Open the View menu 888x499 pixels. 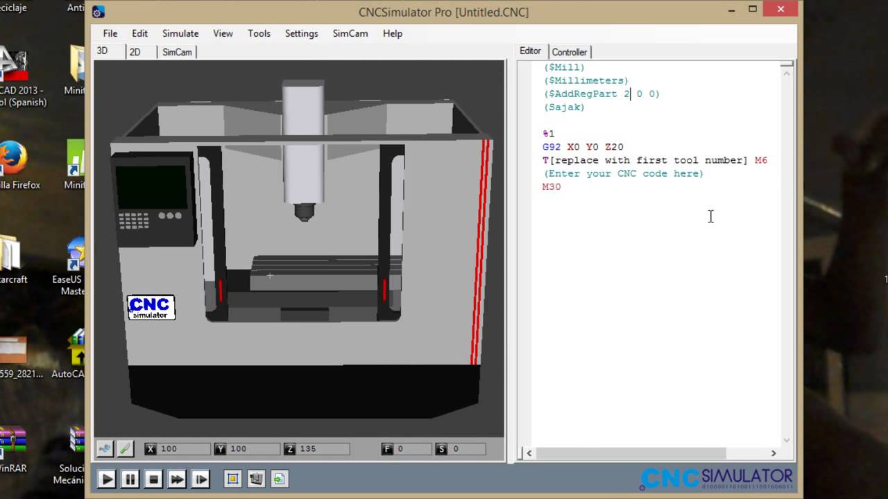(223, 33)
